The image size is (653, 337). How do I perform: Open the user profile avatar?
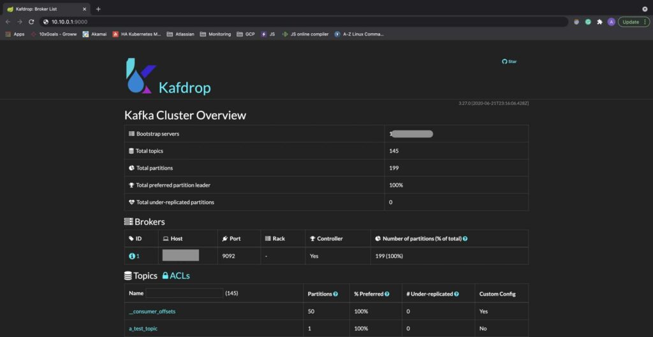(611, 22)
